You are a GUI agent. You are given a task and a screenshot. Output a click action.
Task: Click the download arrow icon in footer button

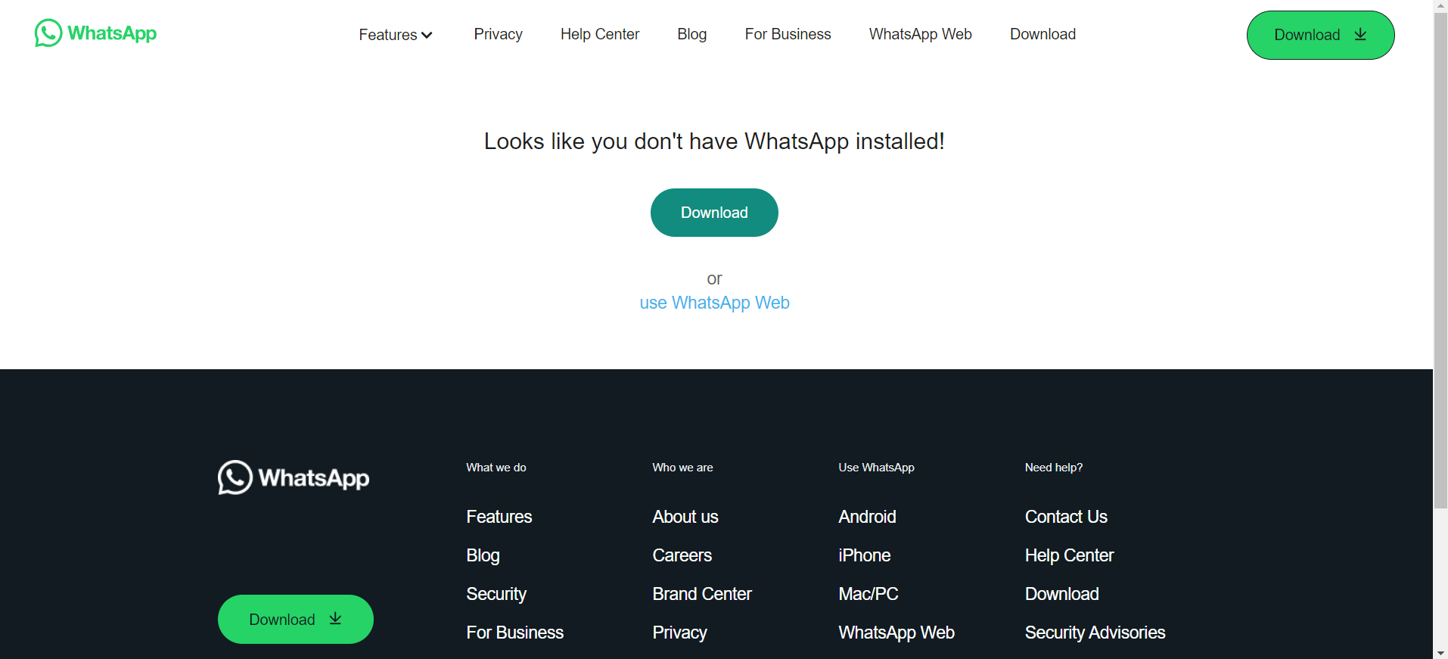(335, 619)
